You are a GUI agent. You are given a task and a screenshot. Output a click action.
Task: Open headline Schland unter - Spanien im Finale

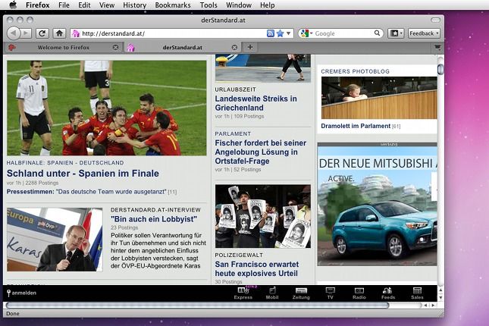83,174
